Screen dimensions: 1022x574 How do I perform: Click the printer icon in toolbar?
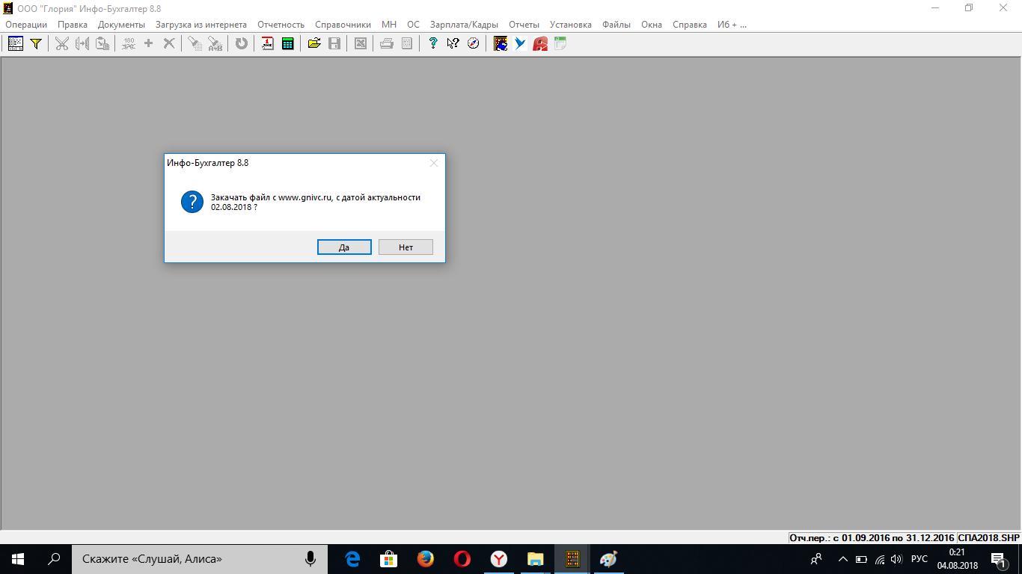(x=386, y=43)
